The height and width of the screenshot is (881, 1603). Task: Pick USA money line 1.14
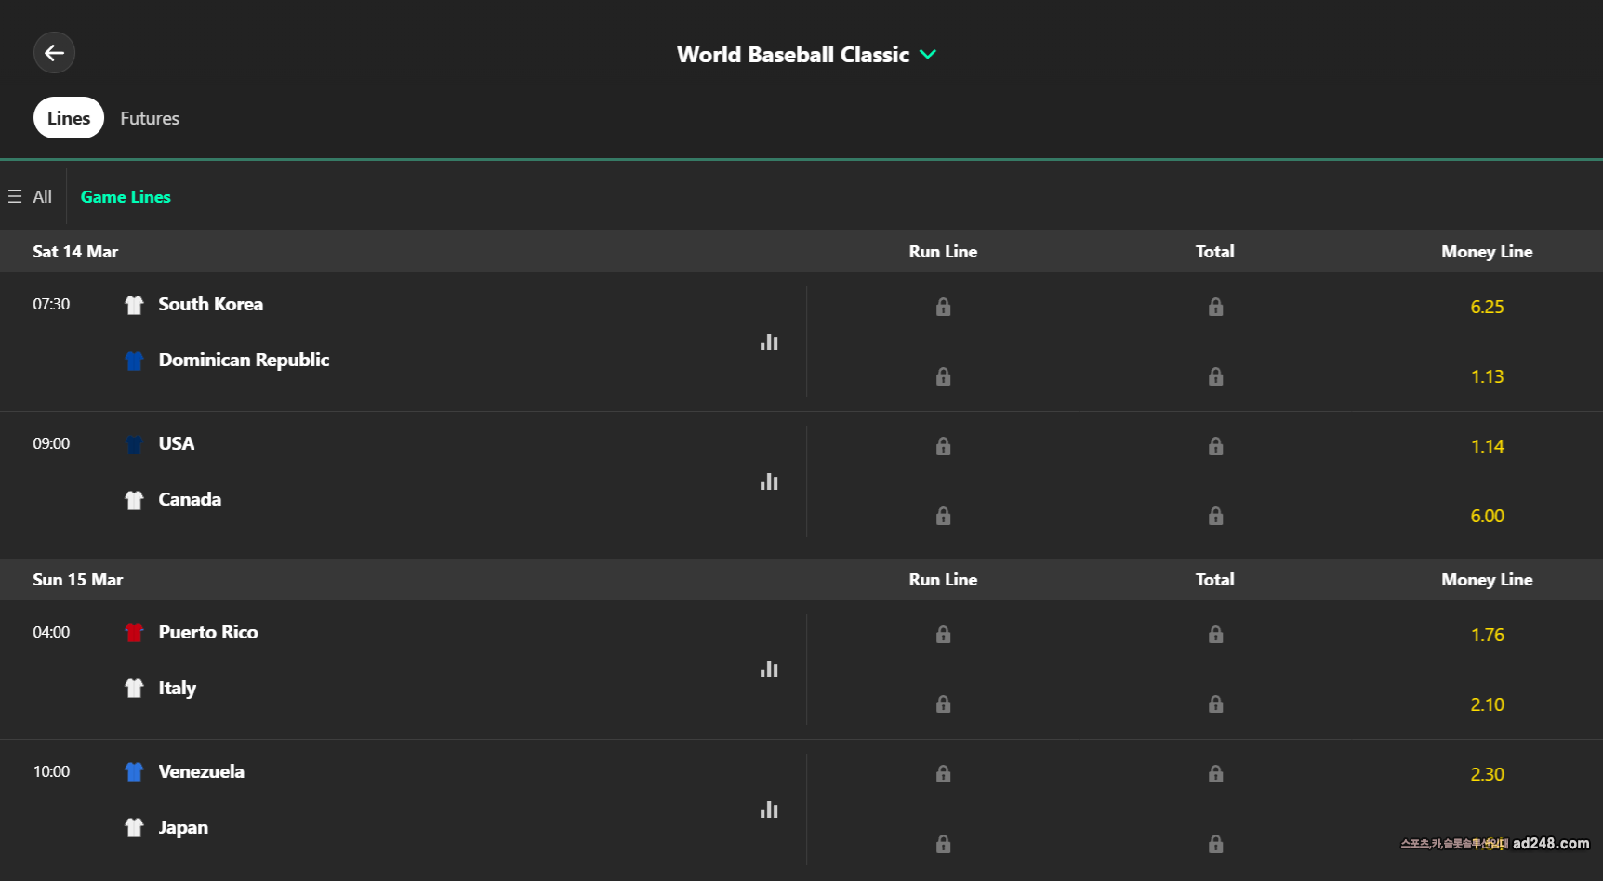[x=1486, y=446]
